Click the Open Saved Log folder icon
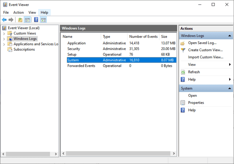 [x=183, y=43]
